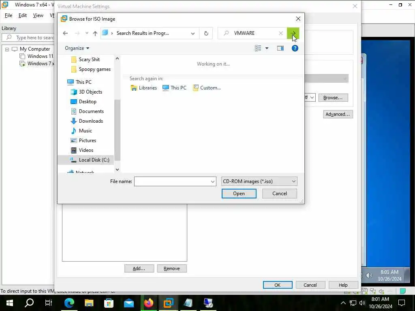Refresh the search results location

point(206,33)
